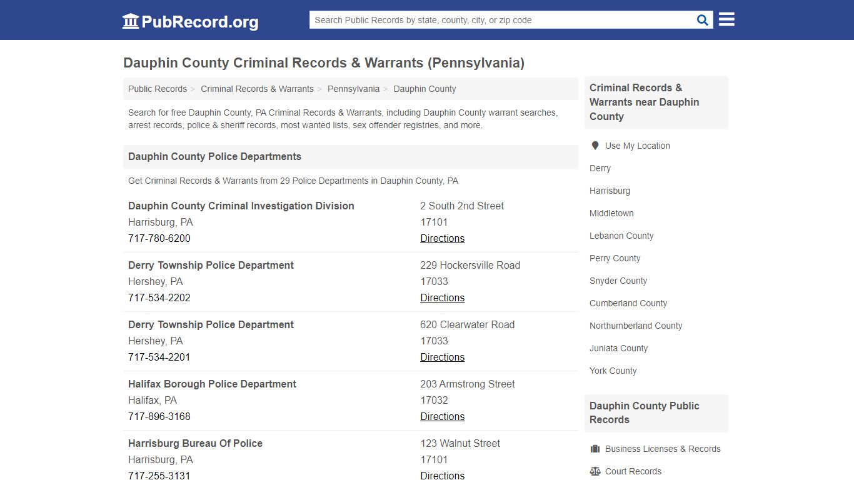Open Snyder County records
854x480 pixels.
tap(618, 281)
